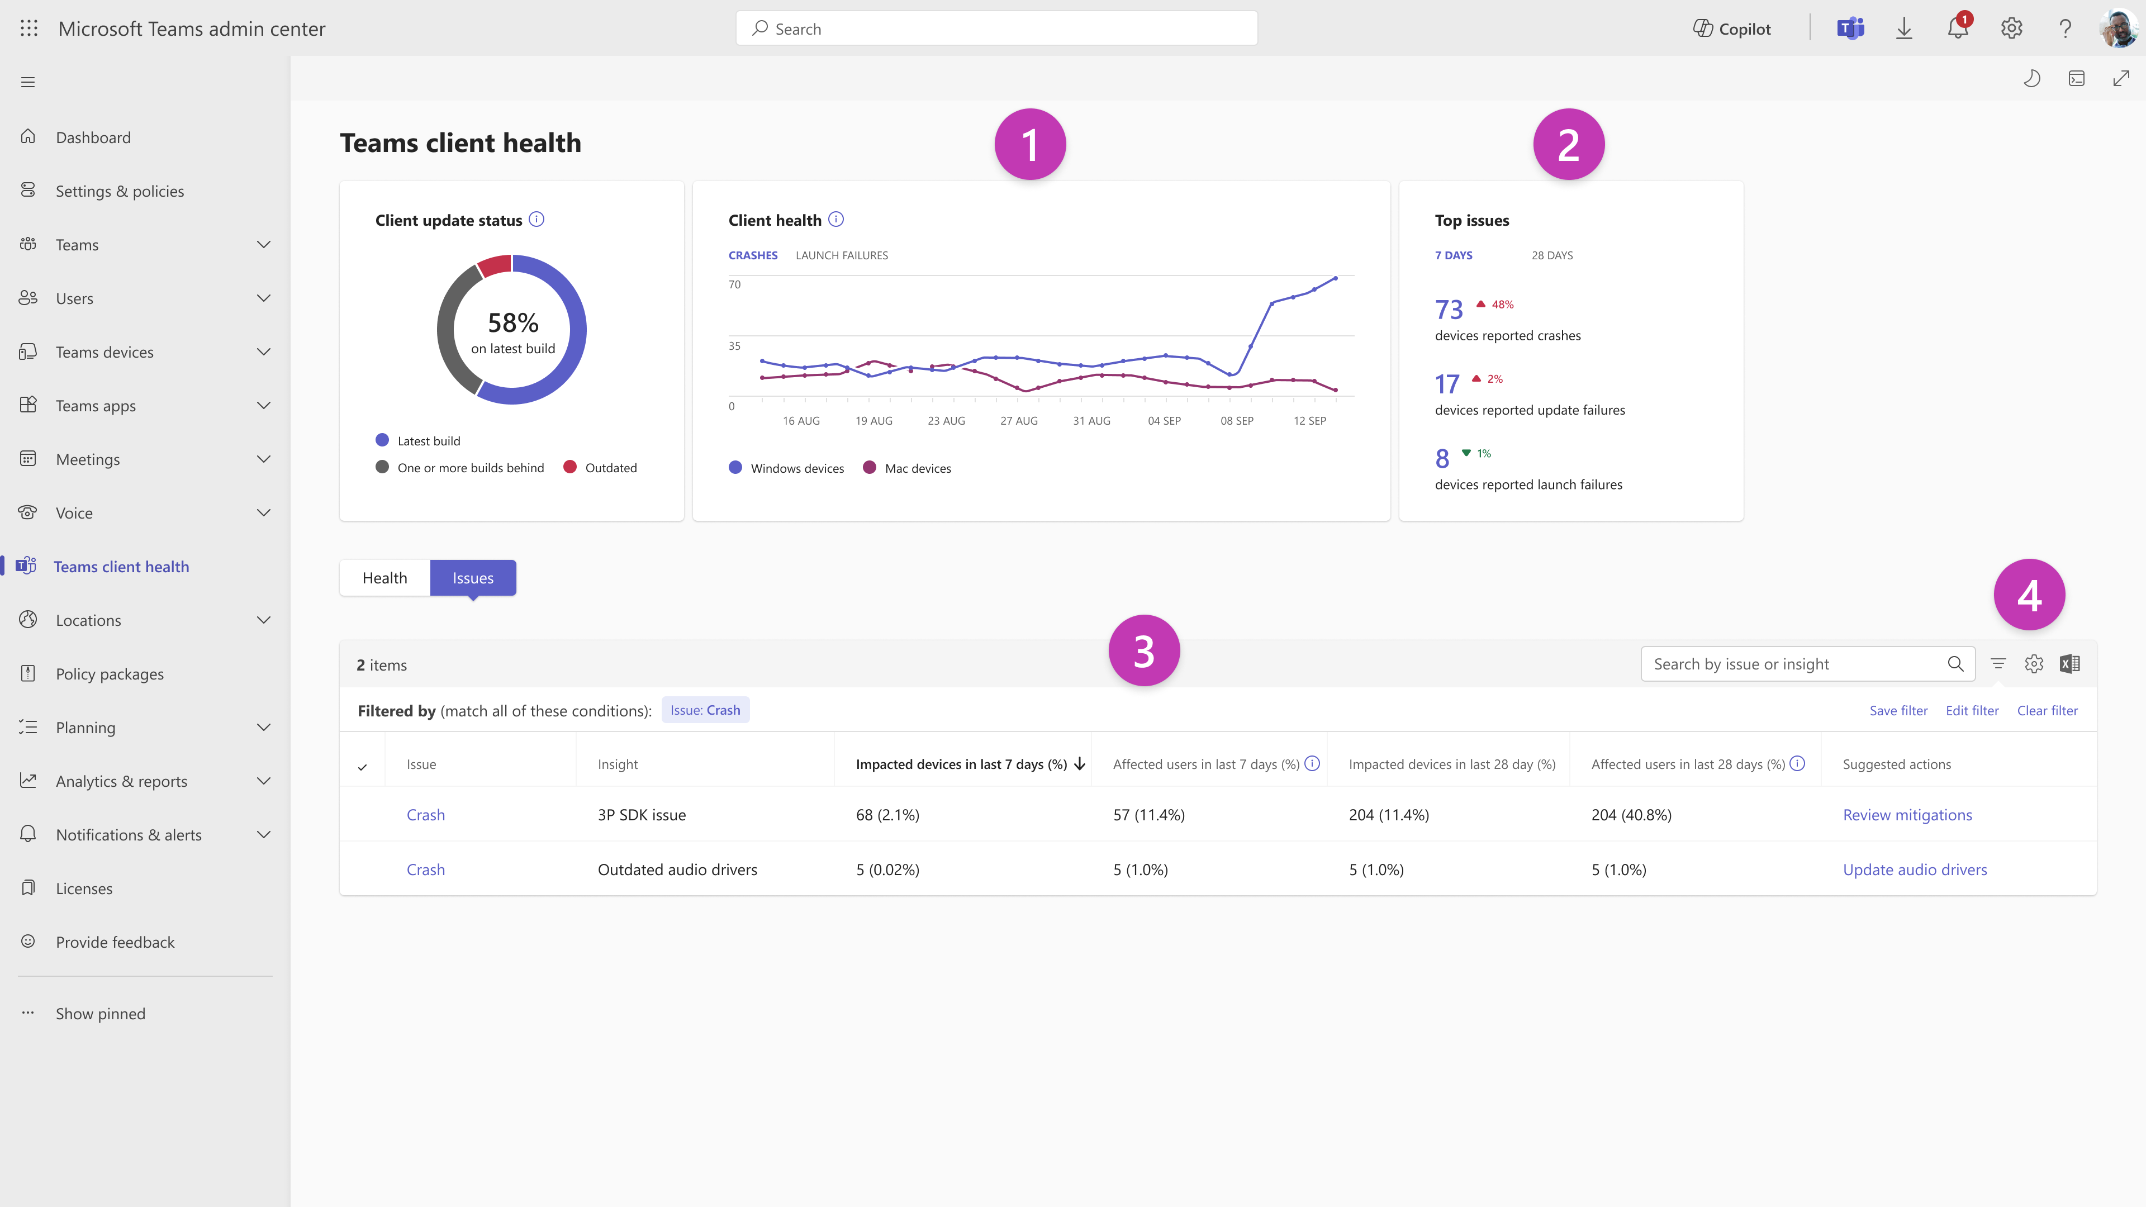
Task: Switch to the Health tab
Action: pos(384,577)
